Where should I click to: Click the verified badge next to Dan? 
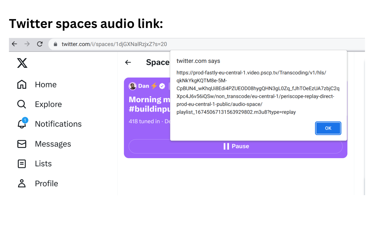tap(162, 86)
